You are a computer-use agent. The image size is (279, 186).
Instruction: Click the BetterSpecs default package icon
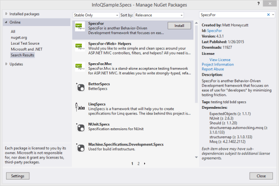point(80,87)
